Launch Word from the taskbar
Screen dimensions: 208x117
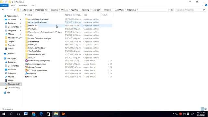(26, 114)
